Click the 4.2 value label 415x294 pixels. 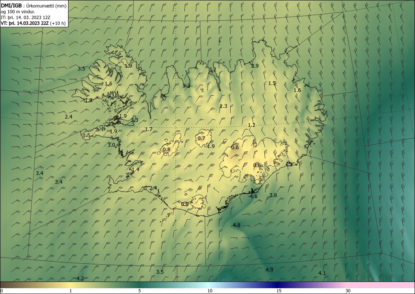[80, 278]
